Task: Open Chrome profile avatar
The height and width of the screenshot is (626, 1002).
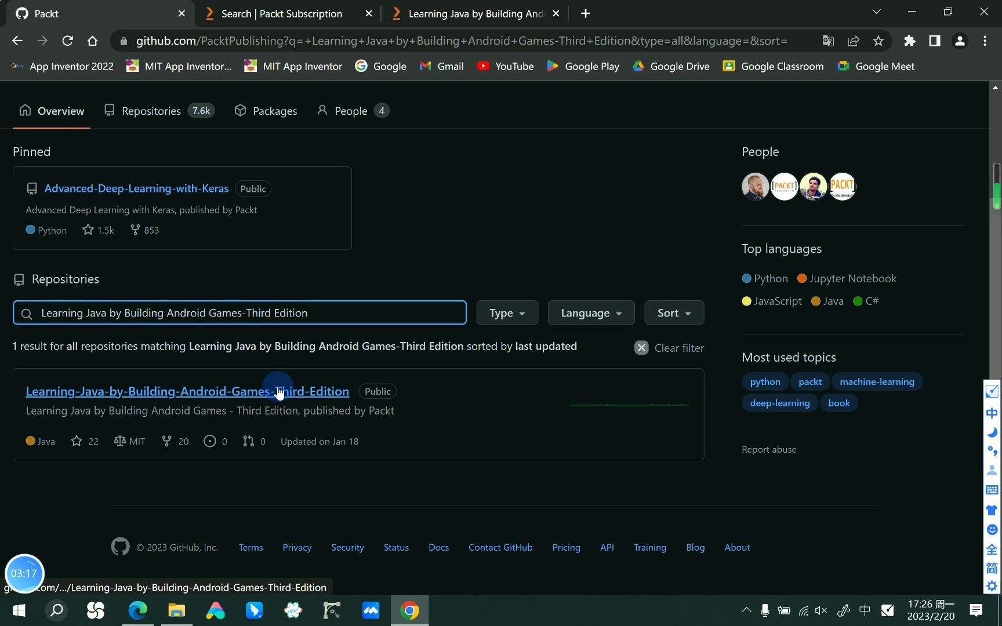Action: [960, 41]
